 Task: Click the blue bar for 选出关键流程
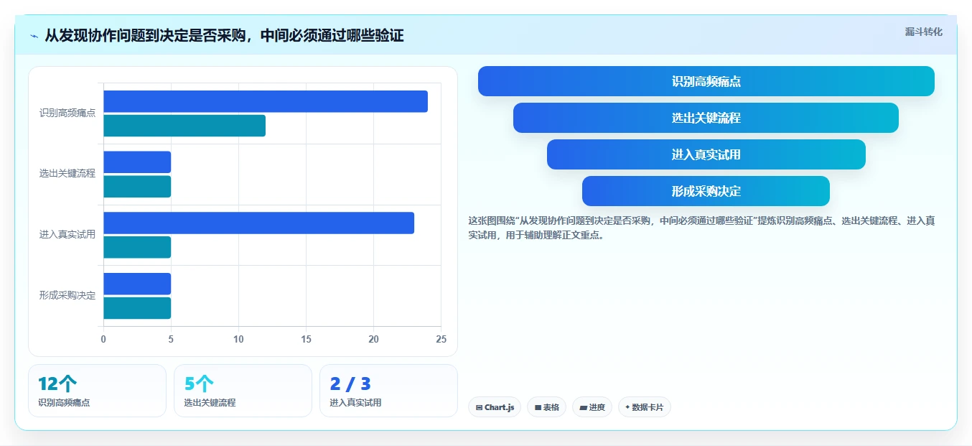pos(137,162)
